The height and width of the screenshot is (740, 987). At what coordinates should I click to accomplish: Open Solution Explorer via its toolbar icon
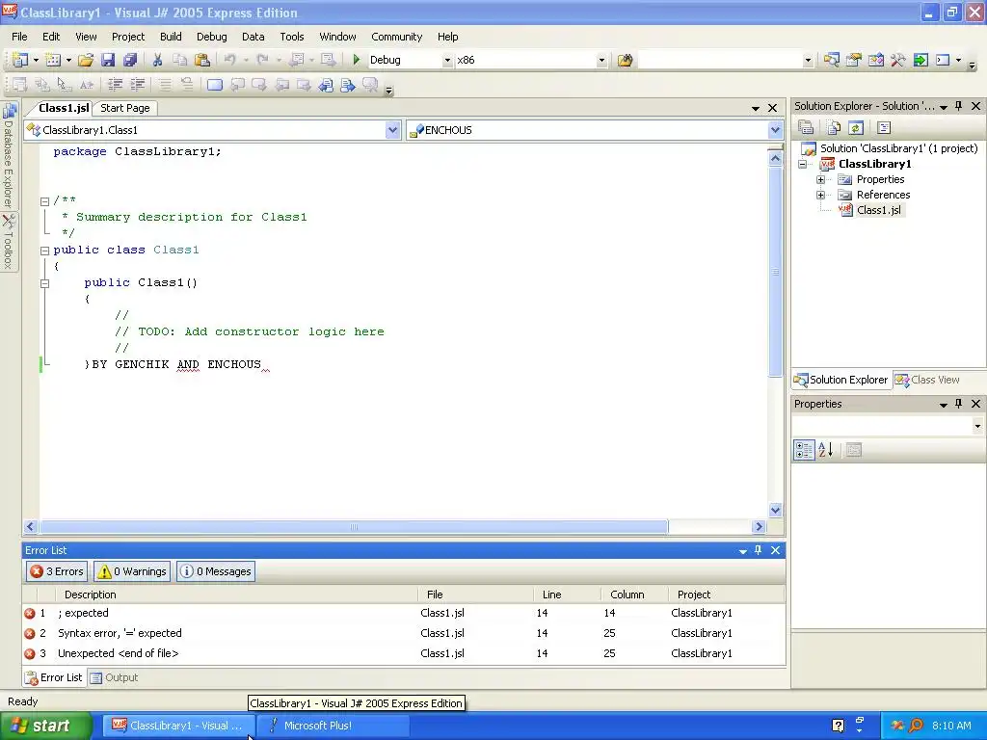[832, 60]
